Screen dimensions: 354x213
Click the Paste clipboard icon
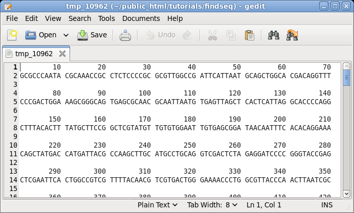(250, 35)
